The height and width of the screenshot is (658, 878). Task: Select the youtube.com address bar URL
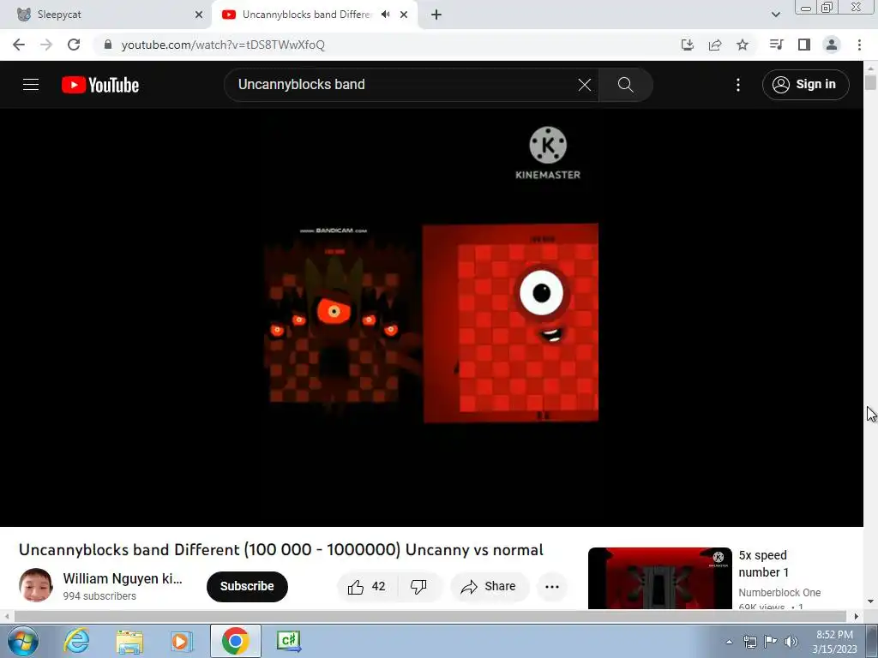click(223, 45)
